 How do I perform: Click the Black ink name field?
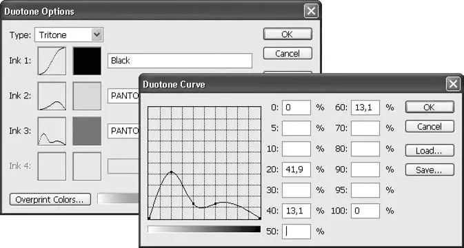(x=180, y=61)
